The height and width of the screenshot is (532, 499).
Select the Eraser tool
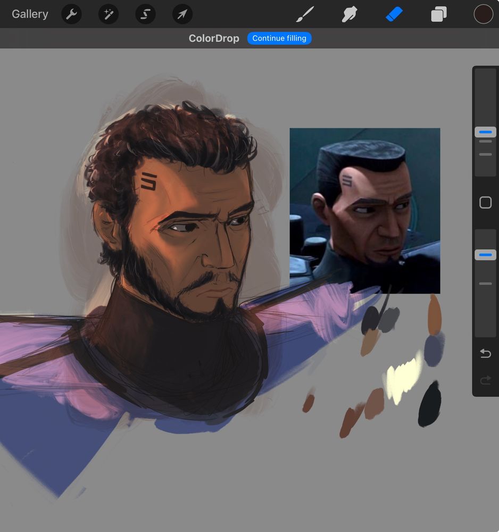coord(394,14)
